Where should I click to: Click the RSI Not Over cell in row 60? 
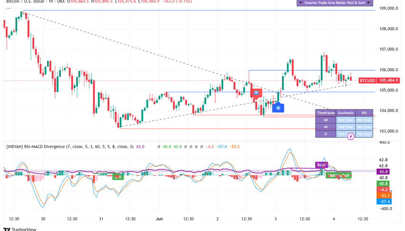click(x=364, y=120)
